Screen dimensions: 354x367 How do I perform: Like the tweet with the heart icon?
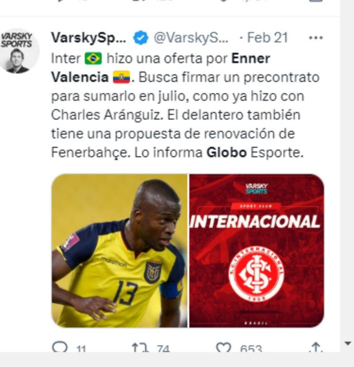(223, 347)
